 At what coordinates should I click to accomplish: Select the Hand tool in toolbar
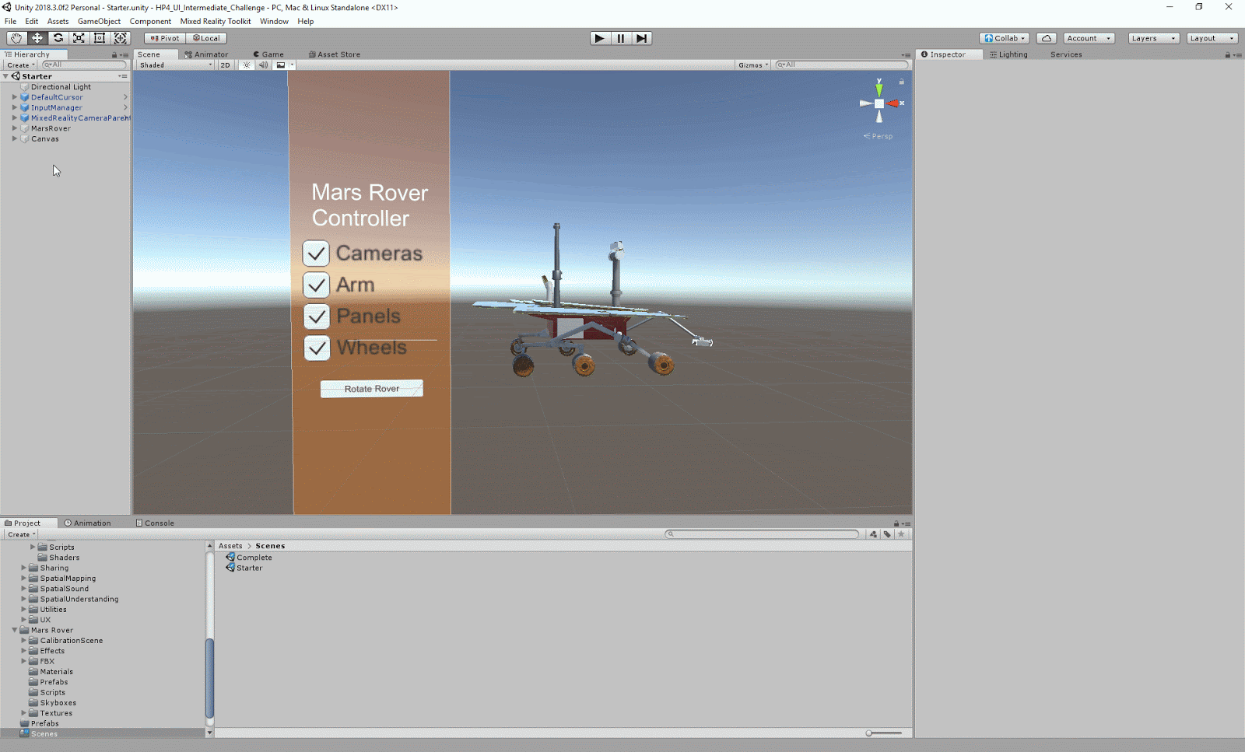[16, 38]
